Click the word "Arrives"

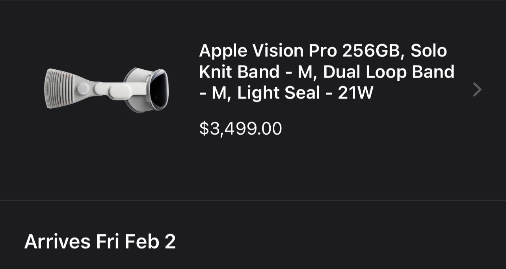click(58, 241)
